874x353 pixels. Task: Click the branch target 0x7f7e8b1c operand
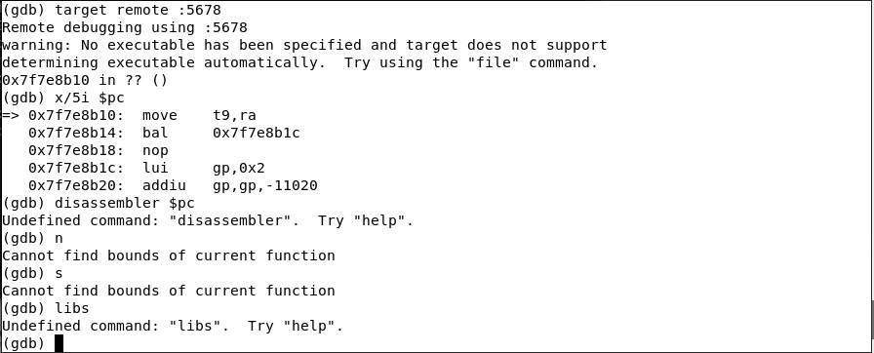pos(257,133)
